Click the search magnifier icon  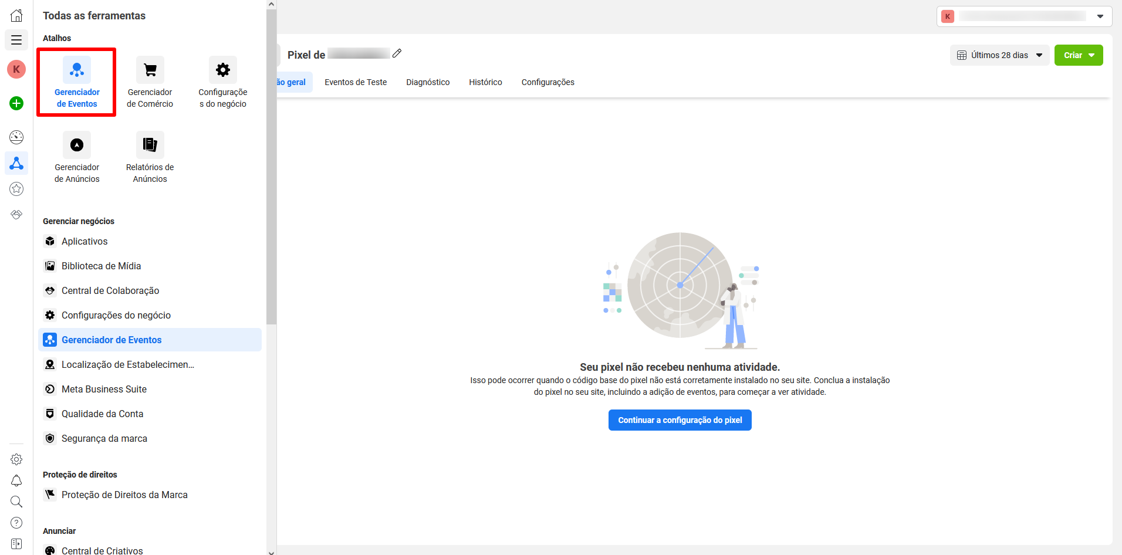[x=16, y=502]
